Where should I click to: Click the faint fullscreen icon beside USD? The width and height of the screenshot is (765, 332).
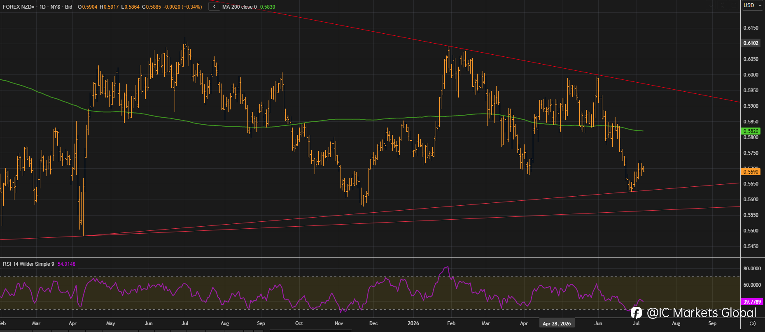point(734,5)
